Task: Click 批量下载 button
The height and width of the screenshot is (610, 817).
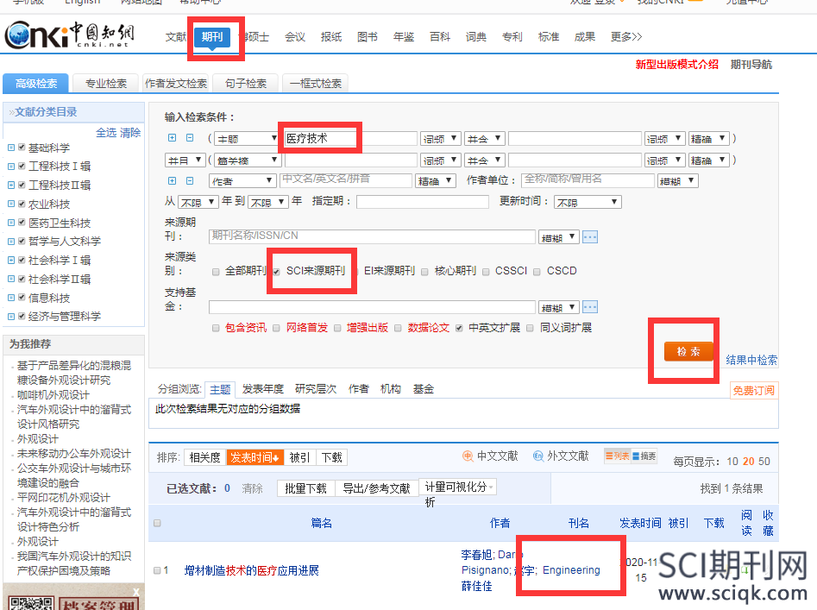Action: [x=306, y=488]
